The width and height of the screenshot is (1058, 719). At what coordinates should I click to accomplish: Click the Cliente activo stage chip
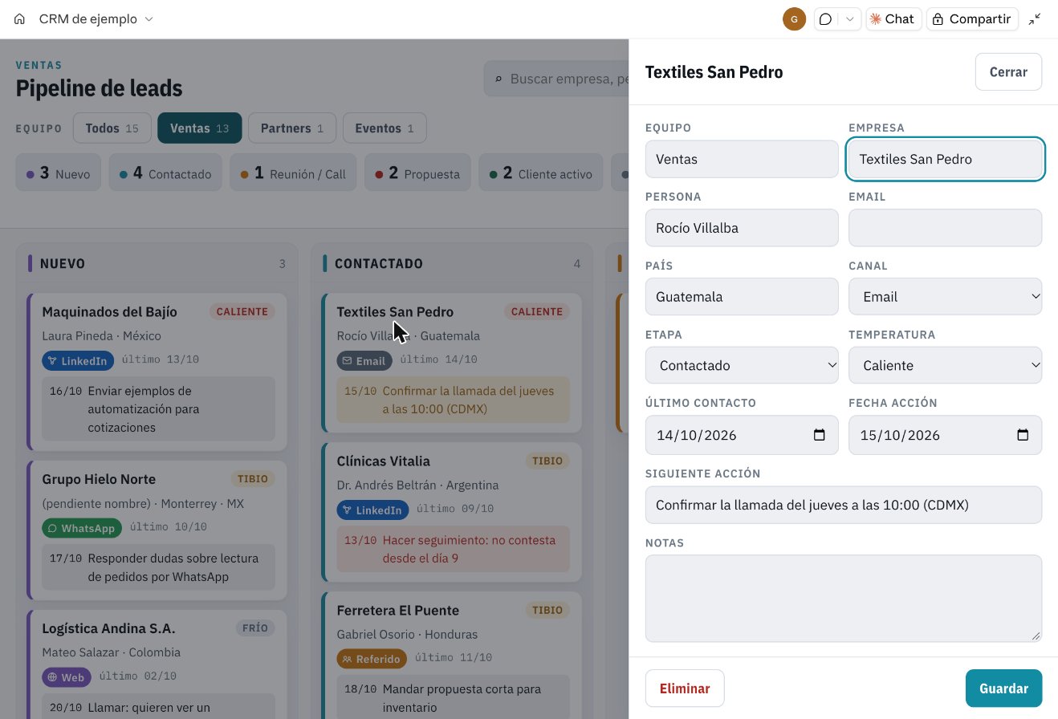(541, 173)
